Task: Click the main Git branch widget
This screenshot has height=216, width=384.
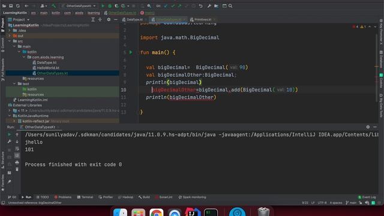Action: coord(351,203)
